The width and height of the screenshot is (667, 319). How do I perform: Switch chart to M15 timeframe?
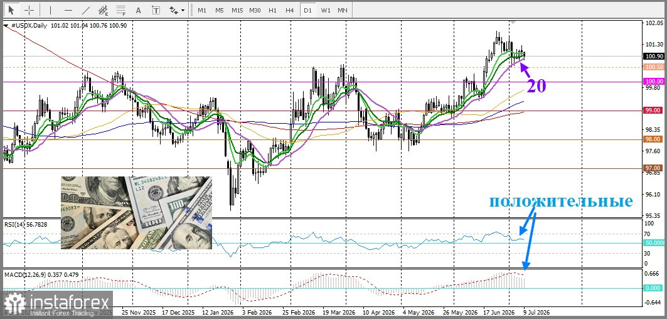coord(237,10)
